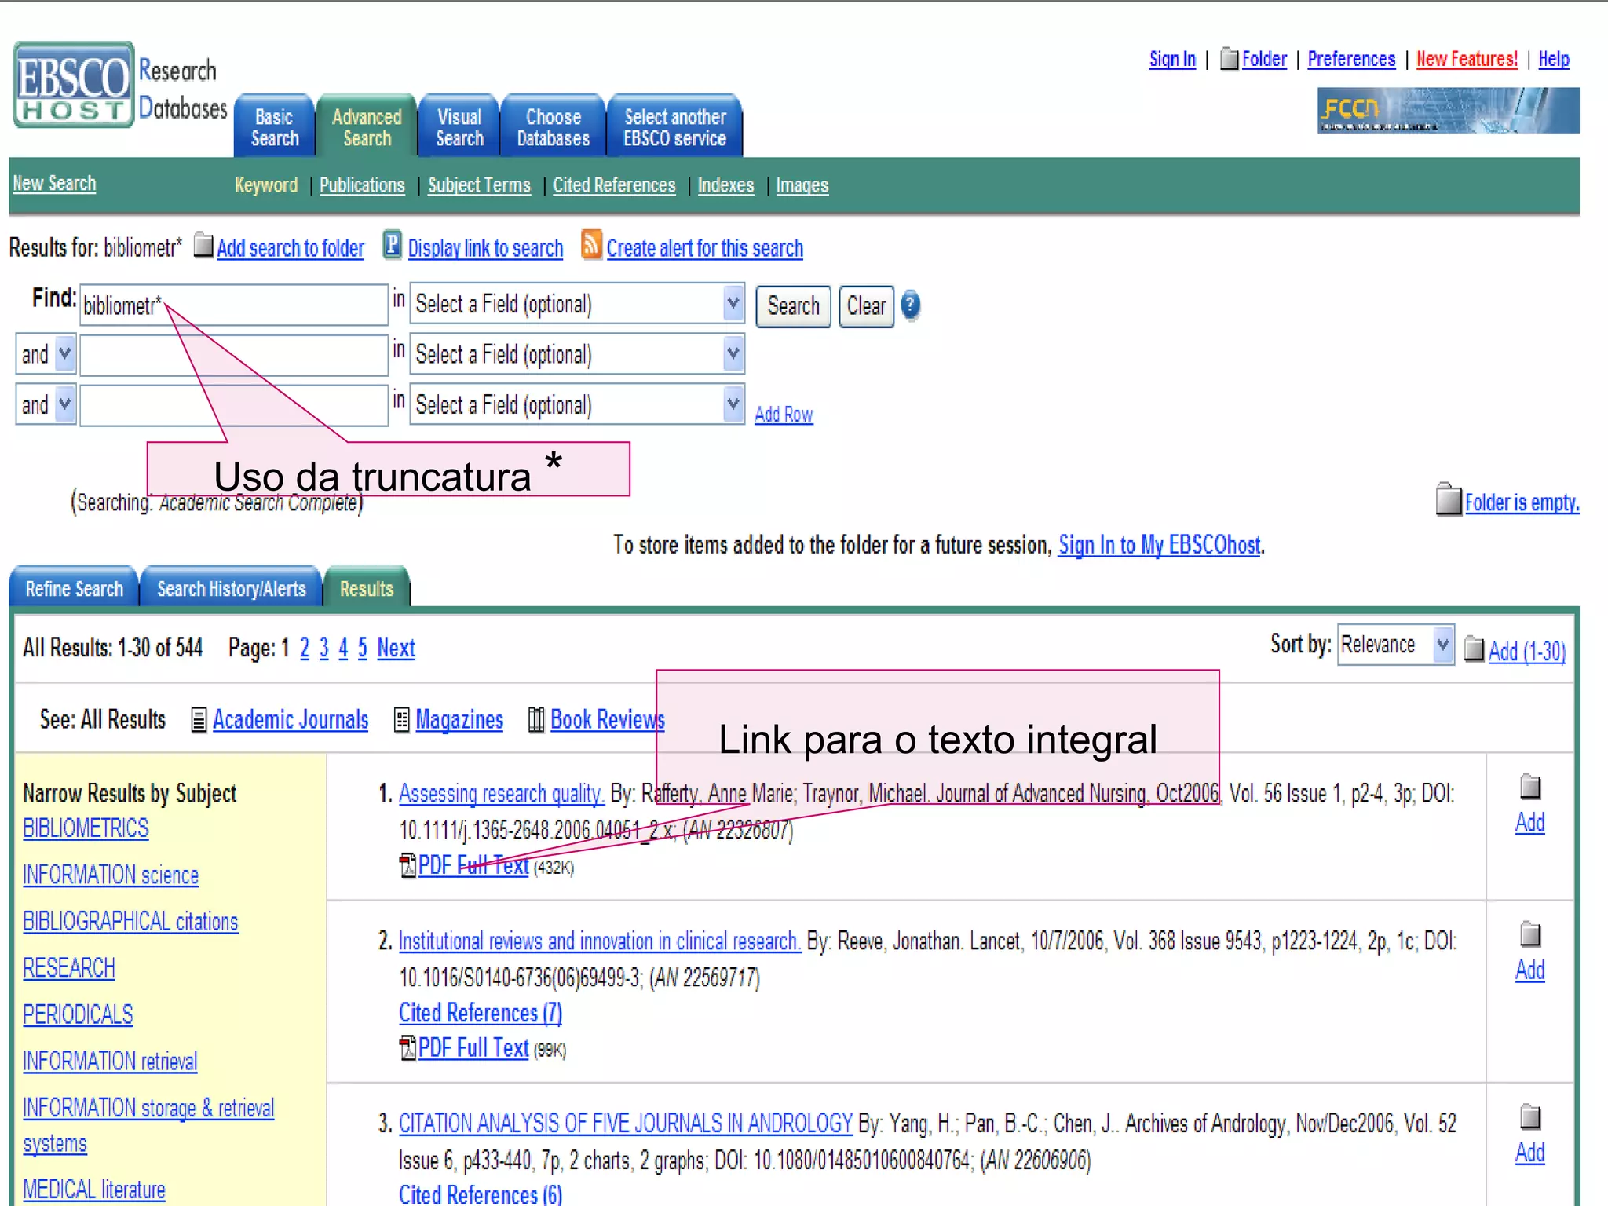Open the Search History/Alerts tab

pyautogui.click(x=232, y=588)
